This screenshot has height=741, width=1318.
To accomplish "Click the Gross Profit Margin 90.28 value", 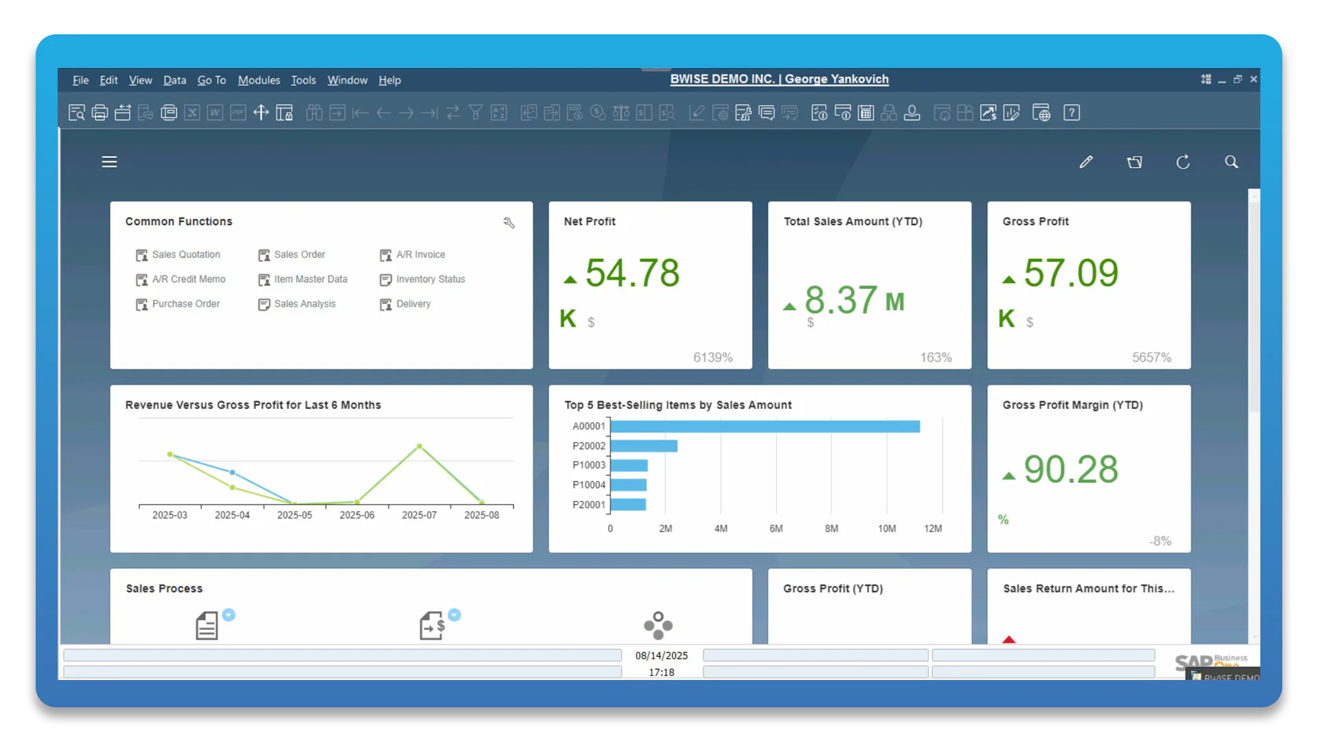I will (1071, 469).
